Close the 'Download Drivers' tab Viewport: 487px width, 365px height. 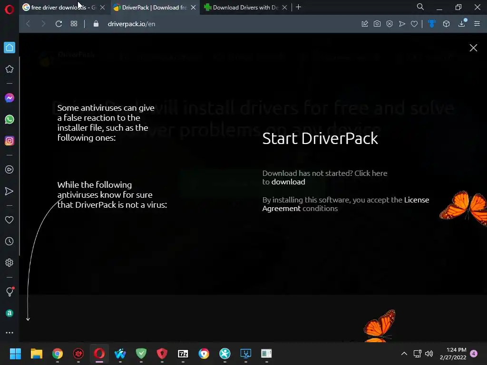(284, 8)
